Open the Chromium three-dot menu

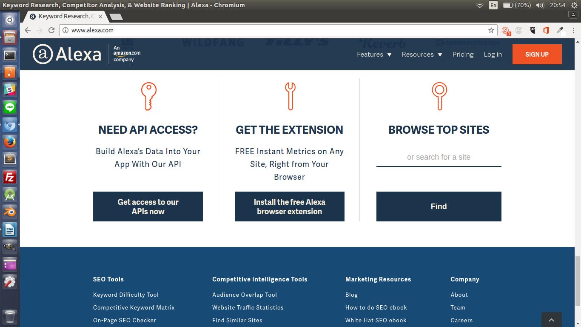pos(573,30)
